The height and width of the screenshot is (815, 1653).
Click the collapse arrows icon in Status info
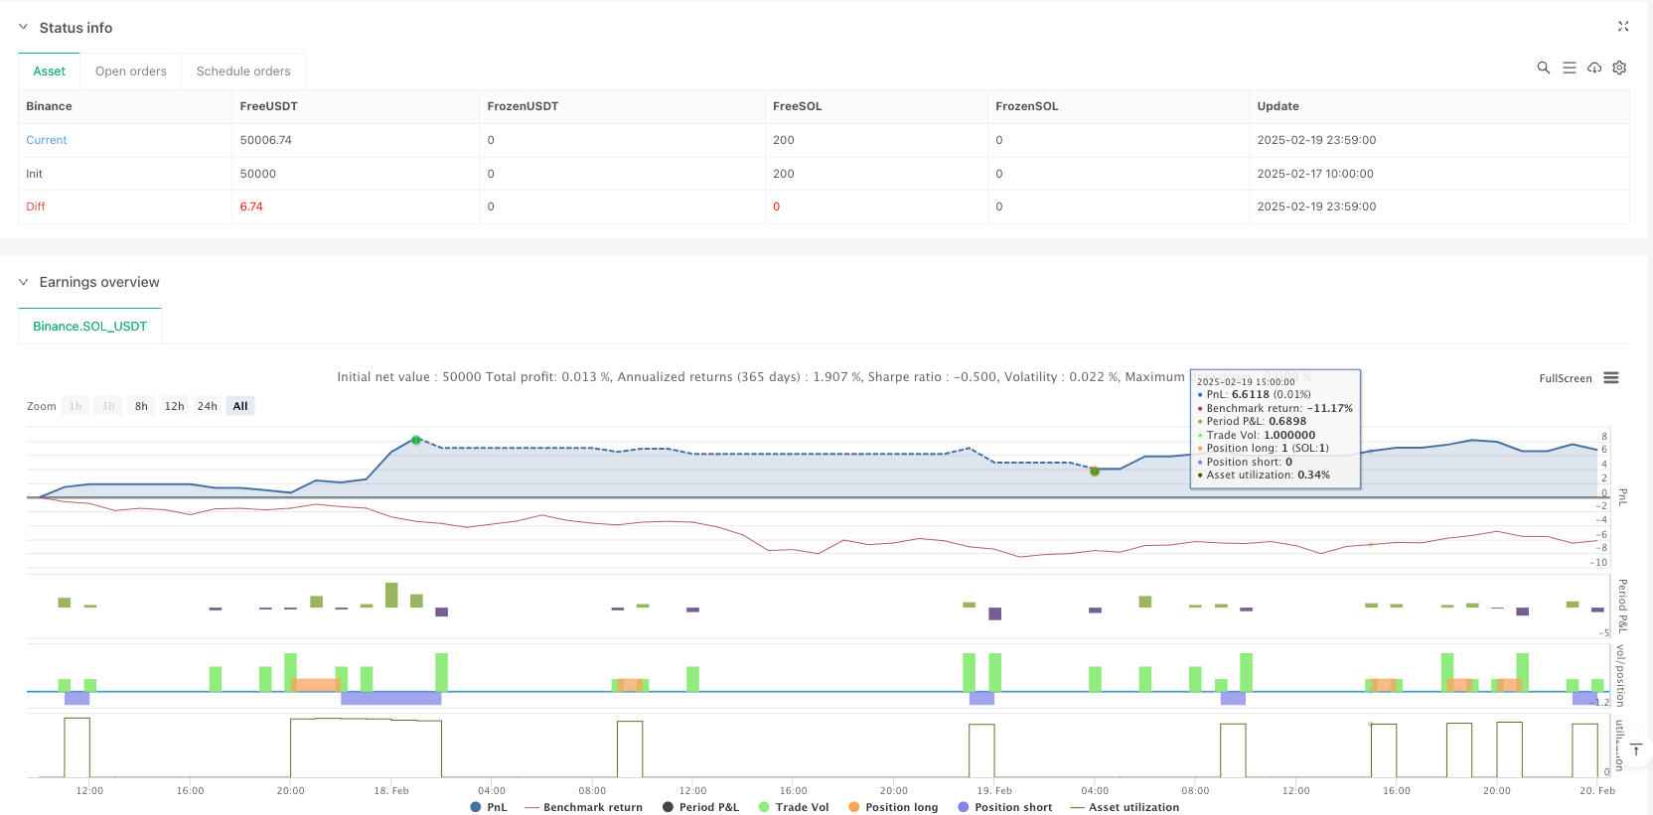[1623, 27]
